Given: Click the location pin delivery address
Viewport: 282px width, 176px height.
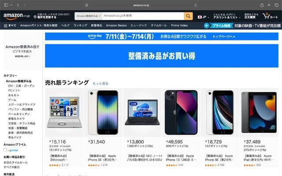Looking at the screenshot, I should [x=52, y=16].
